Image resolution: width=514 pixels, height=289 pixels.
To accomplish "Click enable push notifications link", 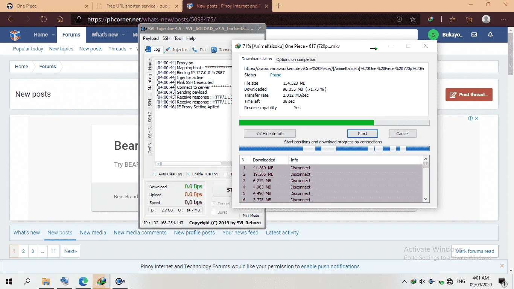I will pyautogui.click(x=330, y=266).
